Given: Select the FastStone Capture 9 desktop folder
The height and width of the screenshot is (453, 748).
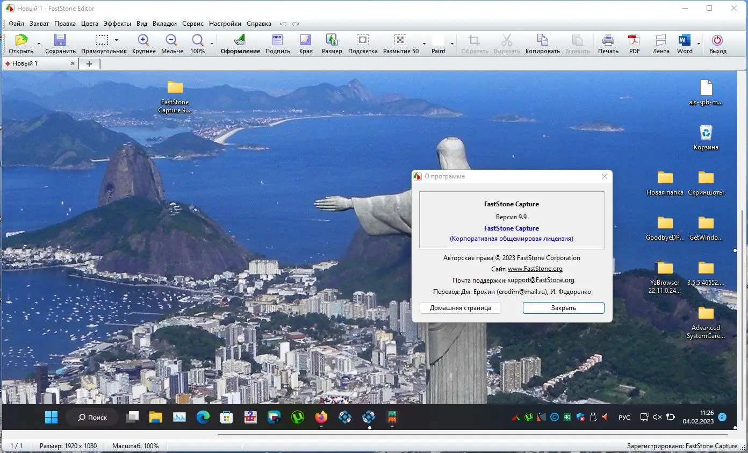Looking at the screenshot, I should pyautogui.click(x=175, y=97).
